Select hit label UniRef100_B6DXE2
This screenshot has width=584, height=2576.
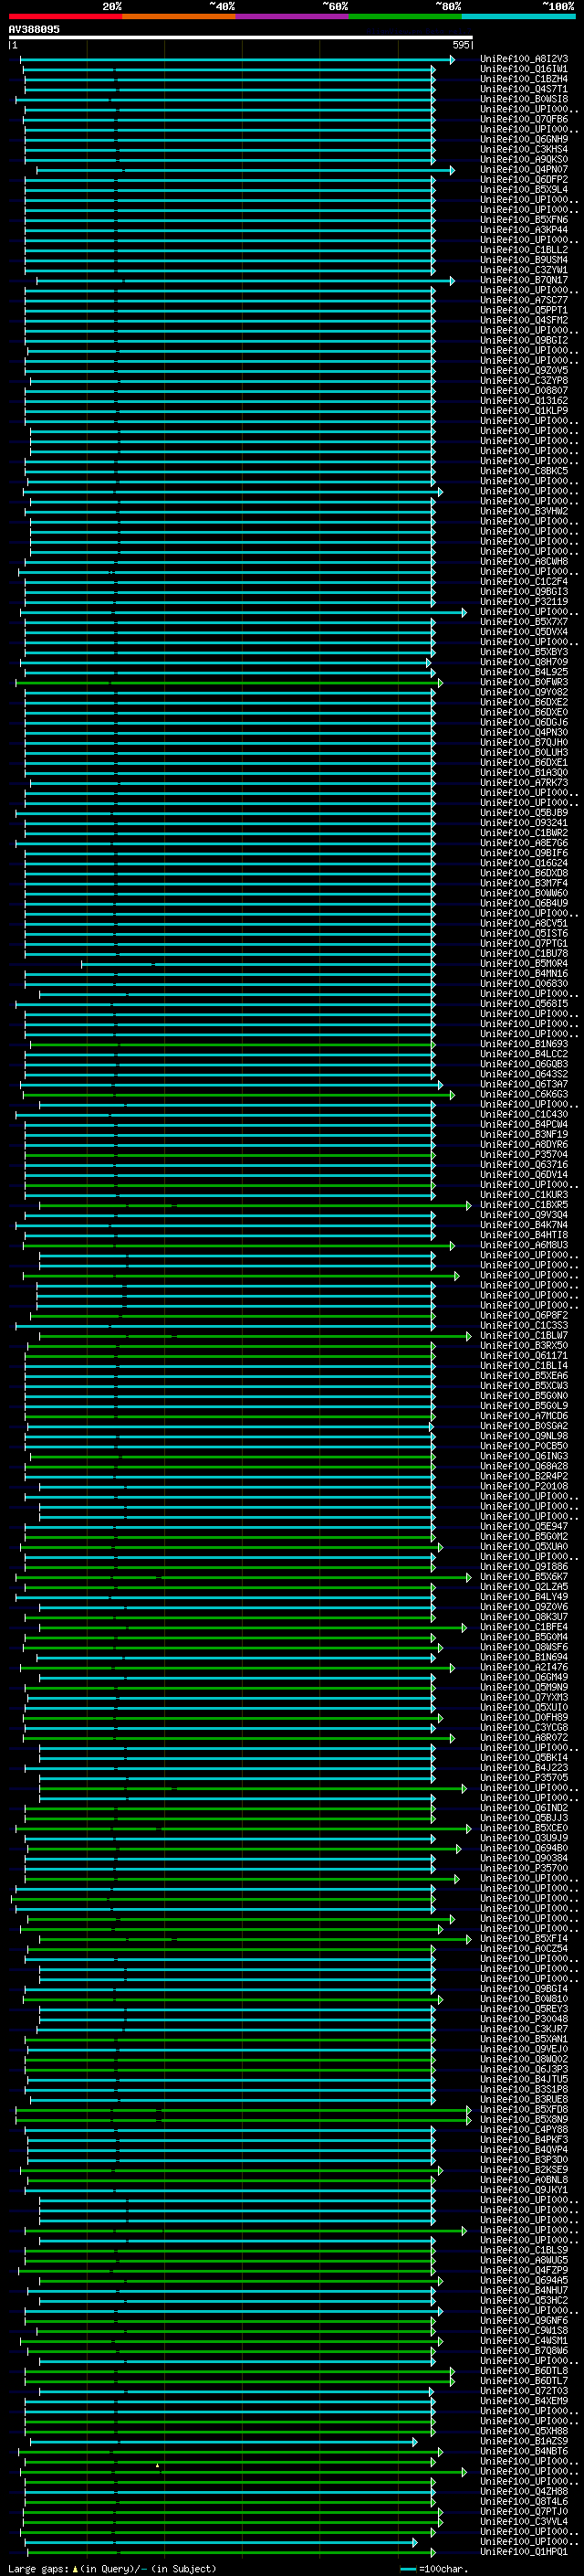524,702
